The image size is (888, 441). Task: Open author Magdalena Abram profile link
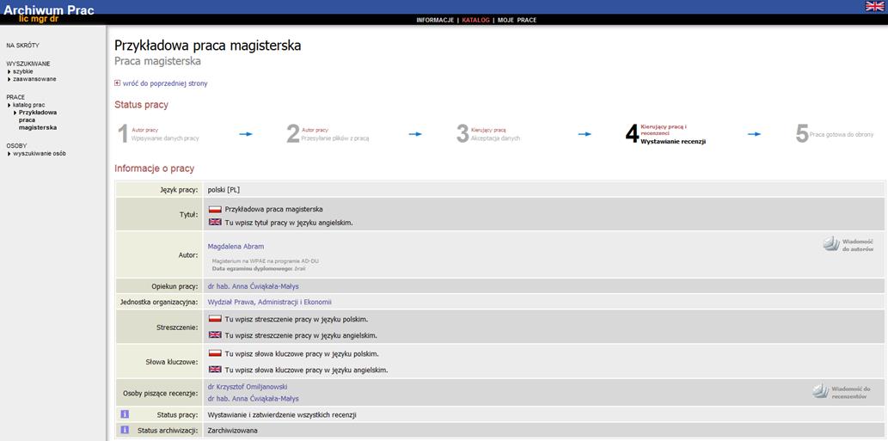[x=236, y=246]
